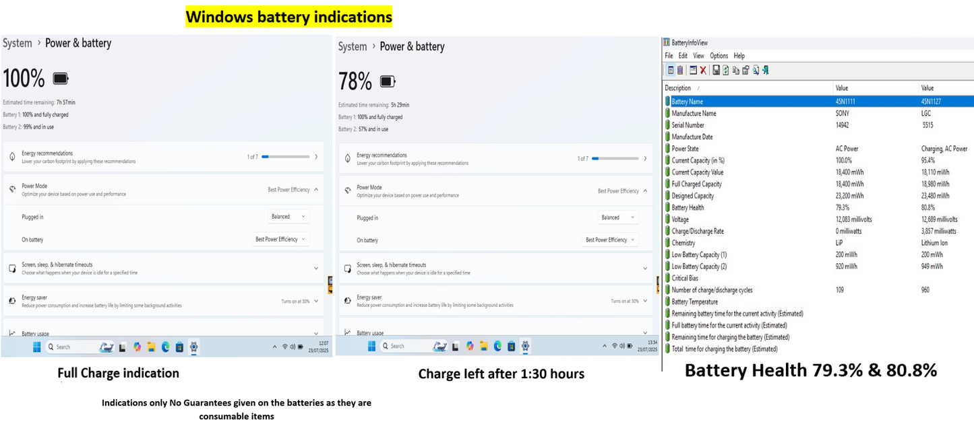This screenshot has width=974, height=424.
Task: Open Plugged in Balanced dropdown in 78% window
Action: coord(619,217)
